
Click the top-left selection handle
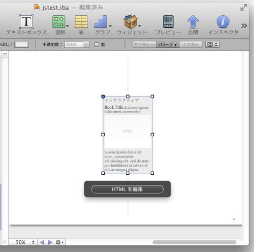(x=103, y=97)
